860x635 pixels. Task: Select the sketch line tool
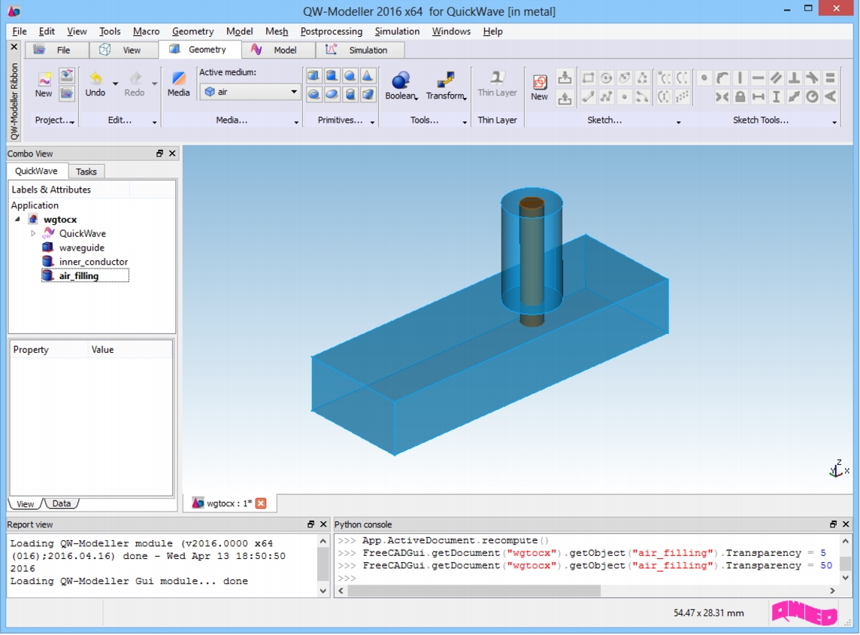click(x=588, y=97)
